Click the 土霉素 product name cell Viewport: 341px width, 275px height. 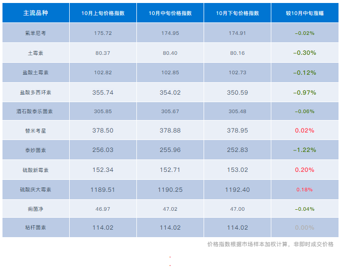[35, 53]
